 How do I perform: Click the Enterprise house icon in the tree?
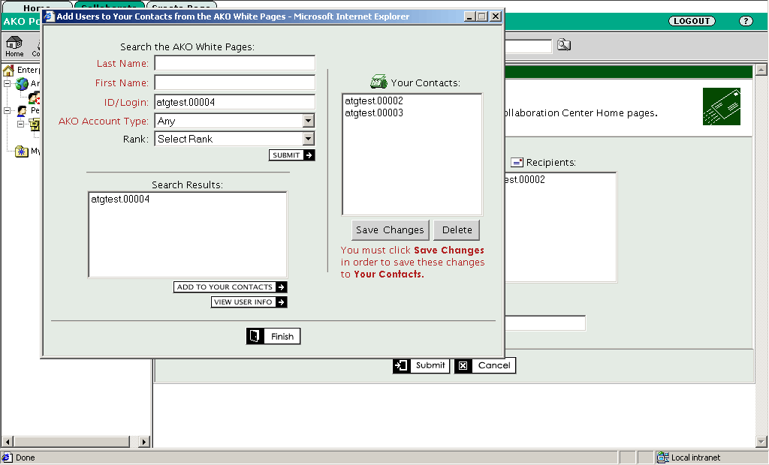[9, 70]
